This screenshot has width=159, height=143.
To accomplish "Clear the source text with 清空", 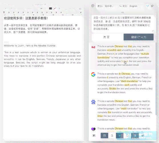I will (106, 37).
